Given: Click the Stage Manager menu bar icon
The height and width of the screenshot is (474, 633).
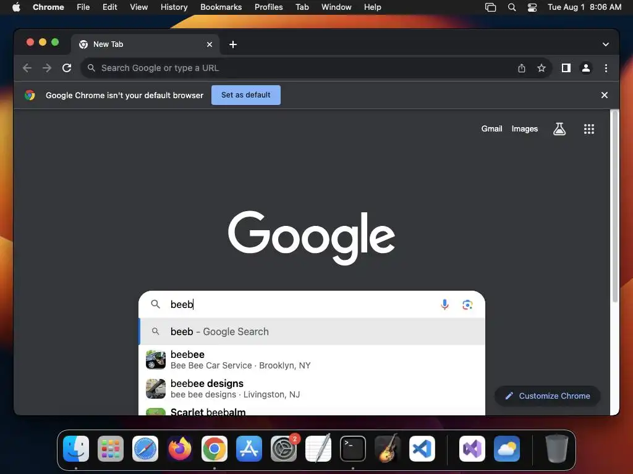Looking at the screenshot, I should pos(490,7).
